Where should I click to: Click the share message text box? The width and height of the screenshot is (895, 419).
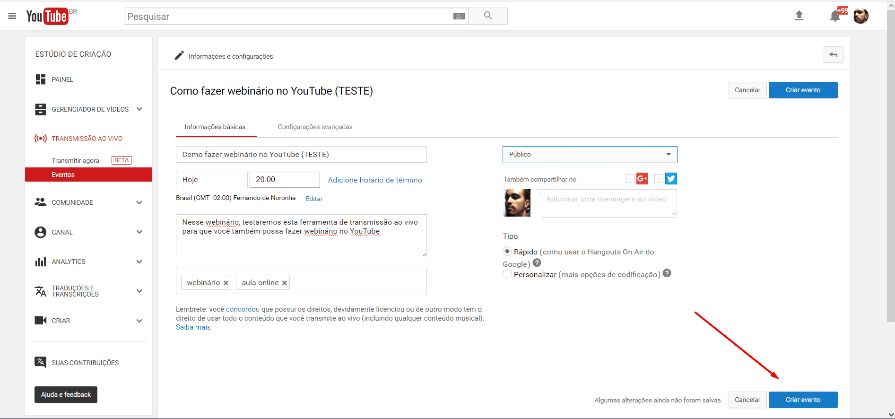[x=609, y=203]
